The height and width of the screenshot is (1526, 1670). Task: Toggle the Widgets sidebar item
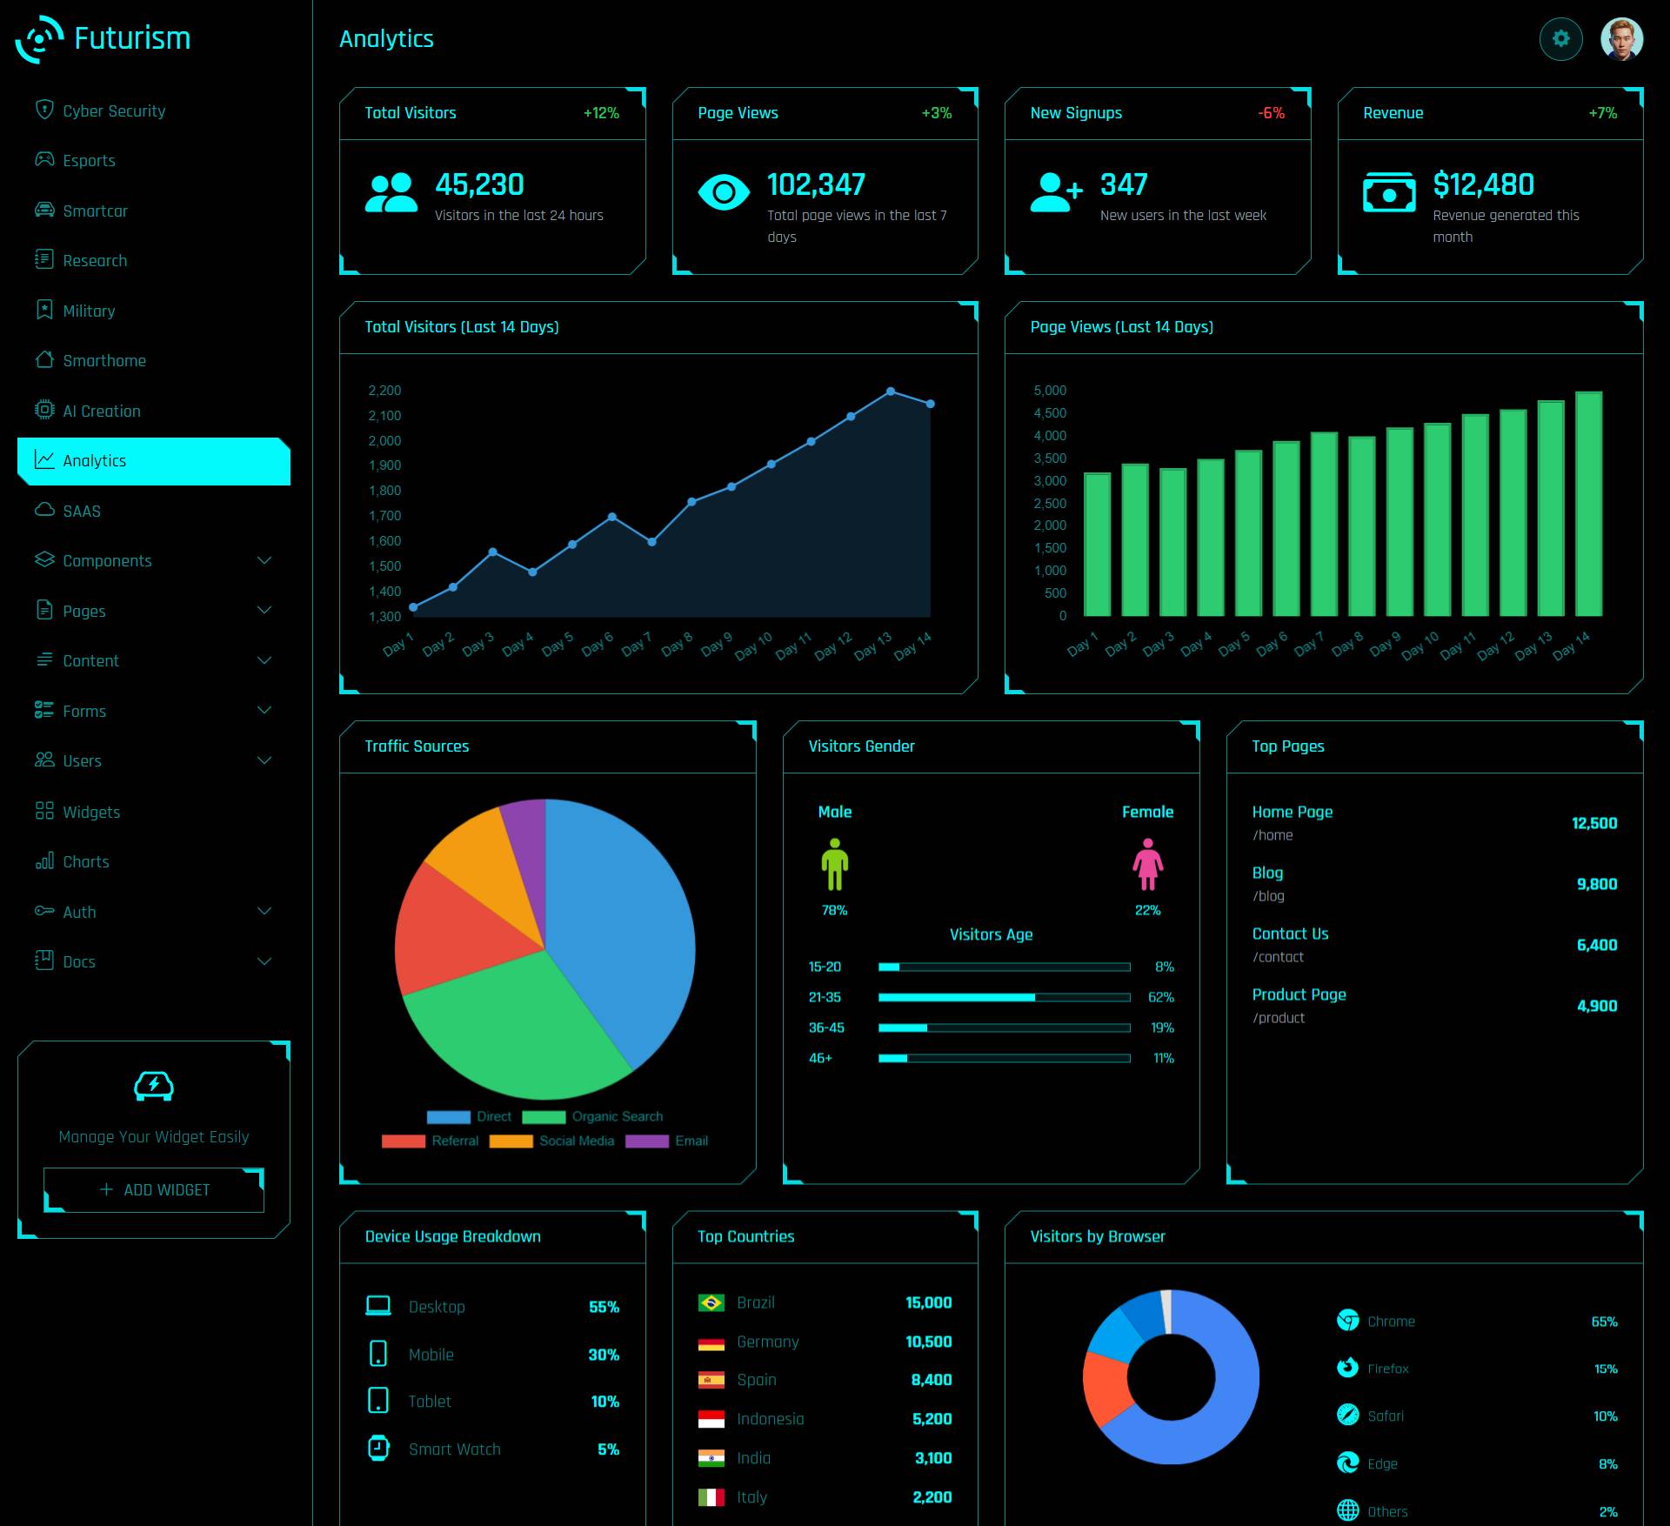point(91,810)
